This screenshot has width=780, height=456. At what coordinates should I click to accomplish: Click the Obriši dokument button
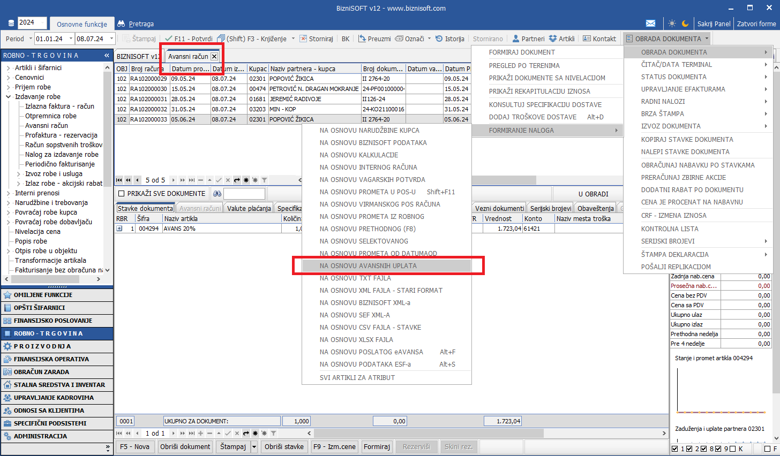[185, 446]
